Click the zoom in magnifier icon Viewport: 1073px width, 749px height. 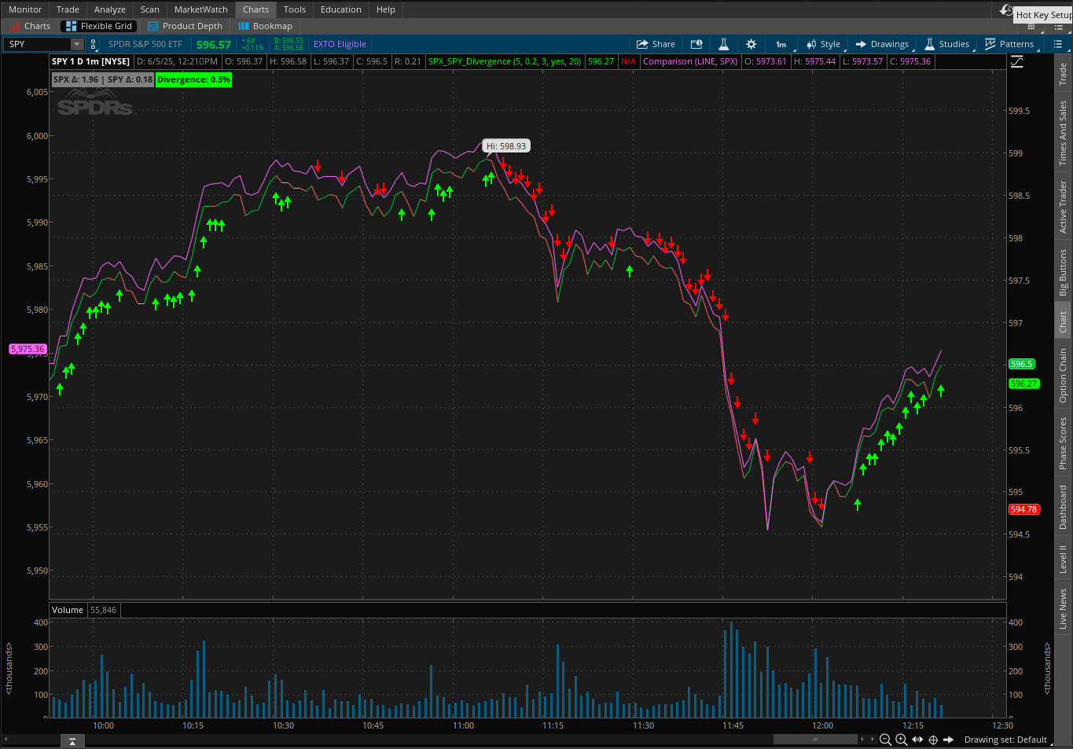click(x=901, y=740)
